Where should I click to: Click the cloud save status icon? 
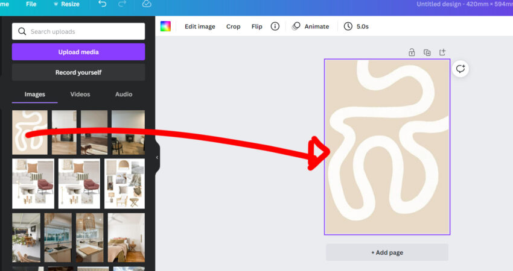pos(147,4)
